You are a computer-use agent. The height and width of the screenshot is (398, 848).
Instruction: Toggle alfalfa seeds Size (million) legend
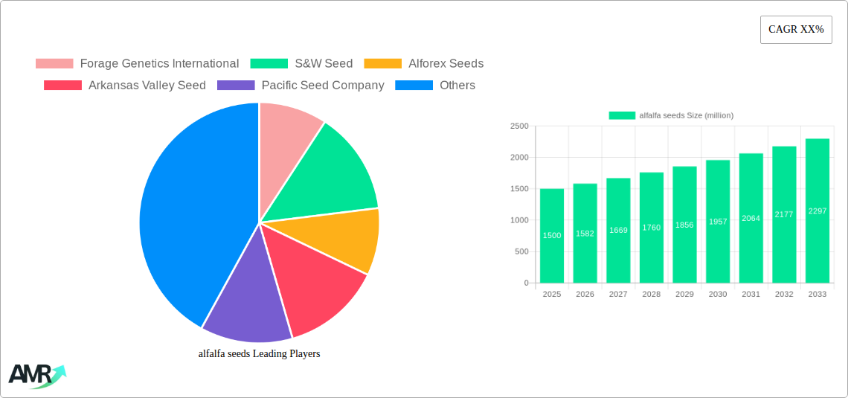[x=670, y=115]
